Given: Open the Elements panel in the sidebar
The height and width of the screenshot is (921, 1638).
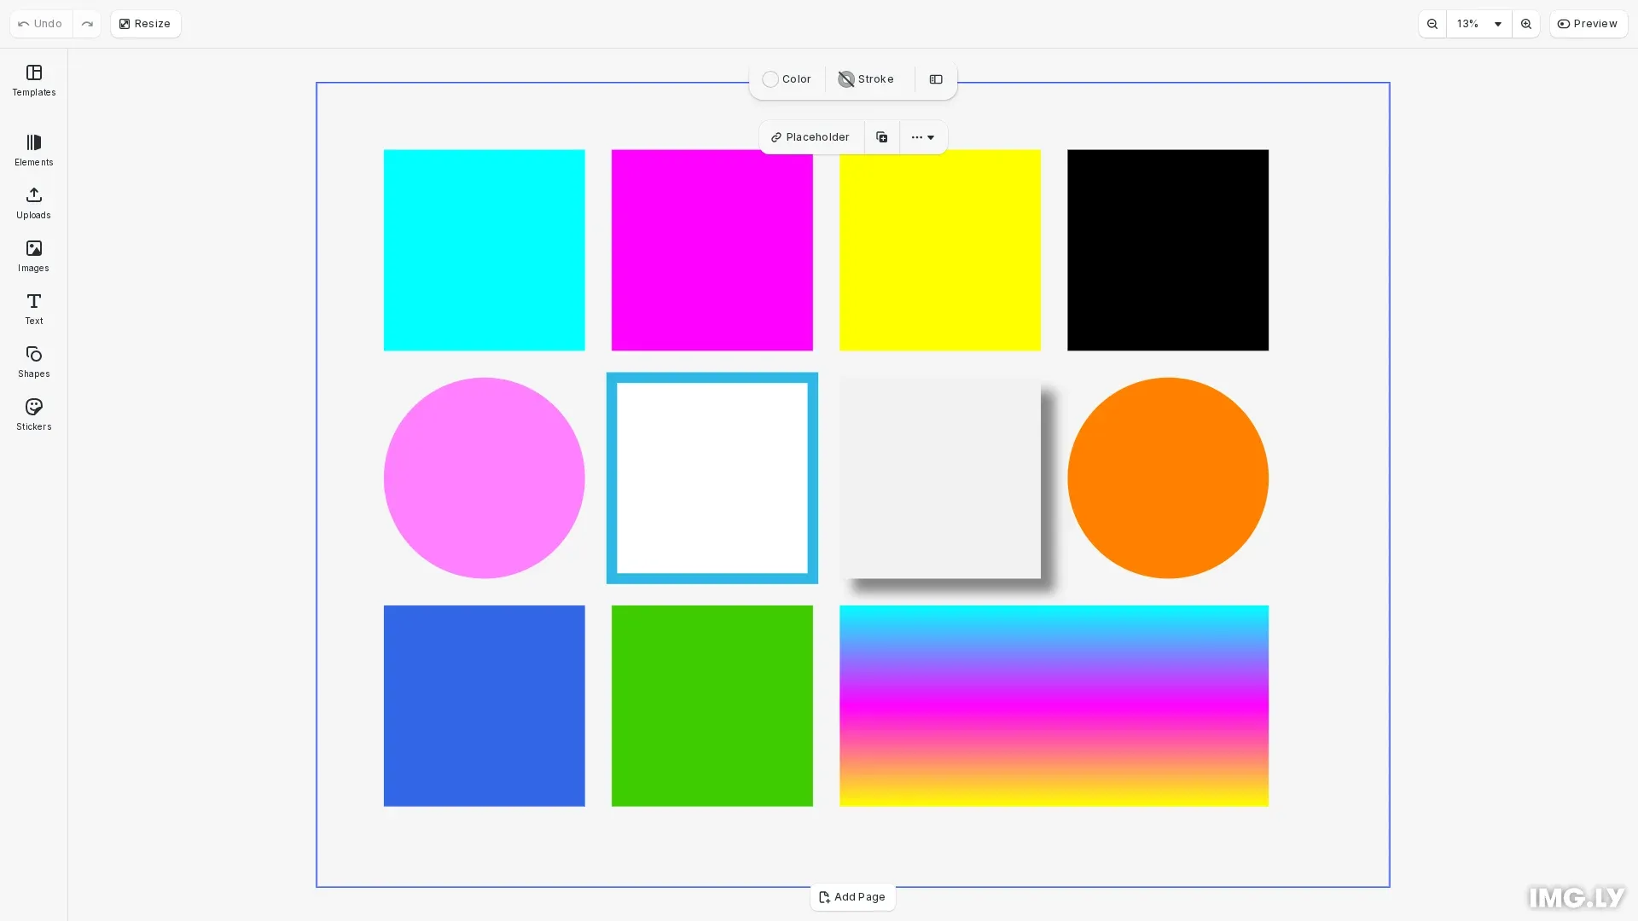Looking at the screenshot, I should 32,150.
